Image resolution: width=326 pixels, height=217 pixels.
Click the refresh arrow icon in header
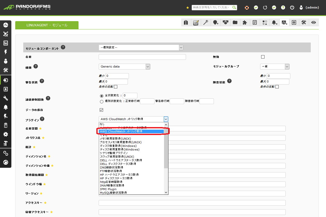coord(265,7)
